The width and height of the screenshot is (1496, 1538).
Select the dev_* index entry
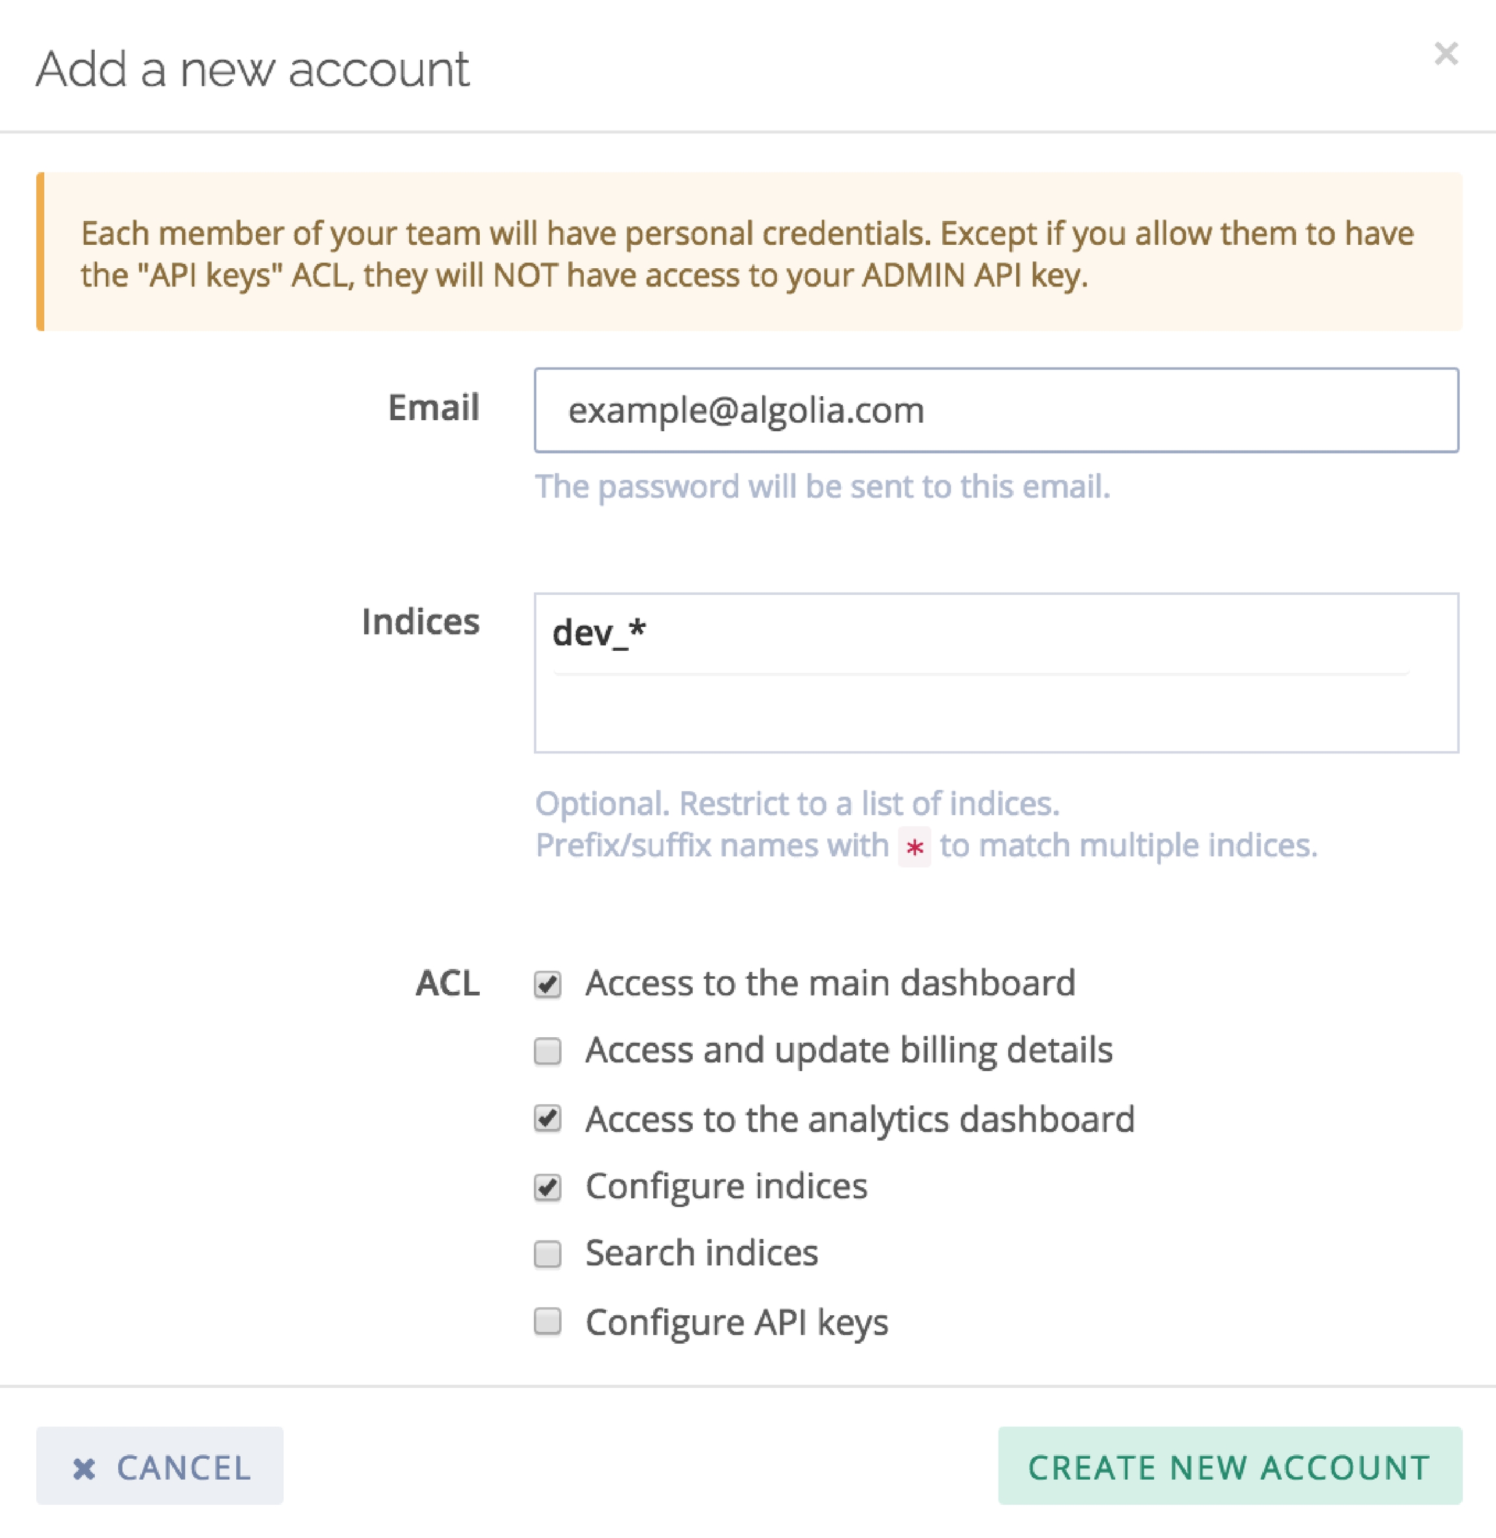[599, 633]
